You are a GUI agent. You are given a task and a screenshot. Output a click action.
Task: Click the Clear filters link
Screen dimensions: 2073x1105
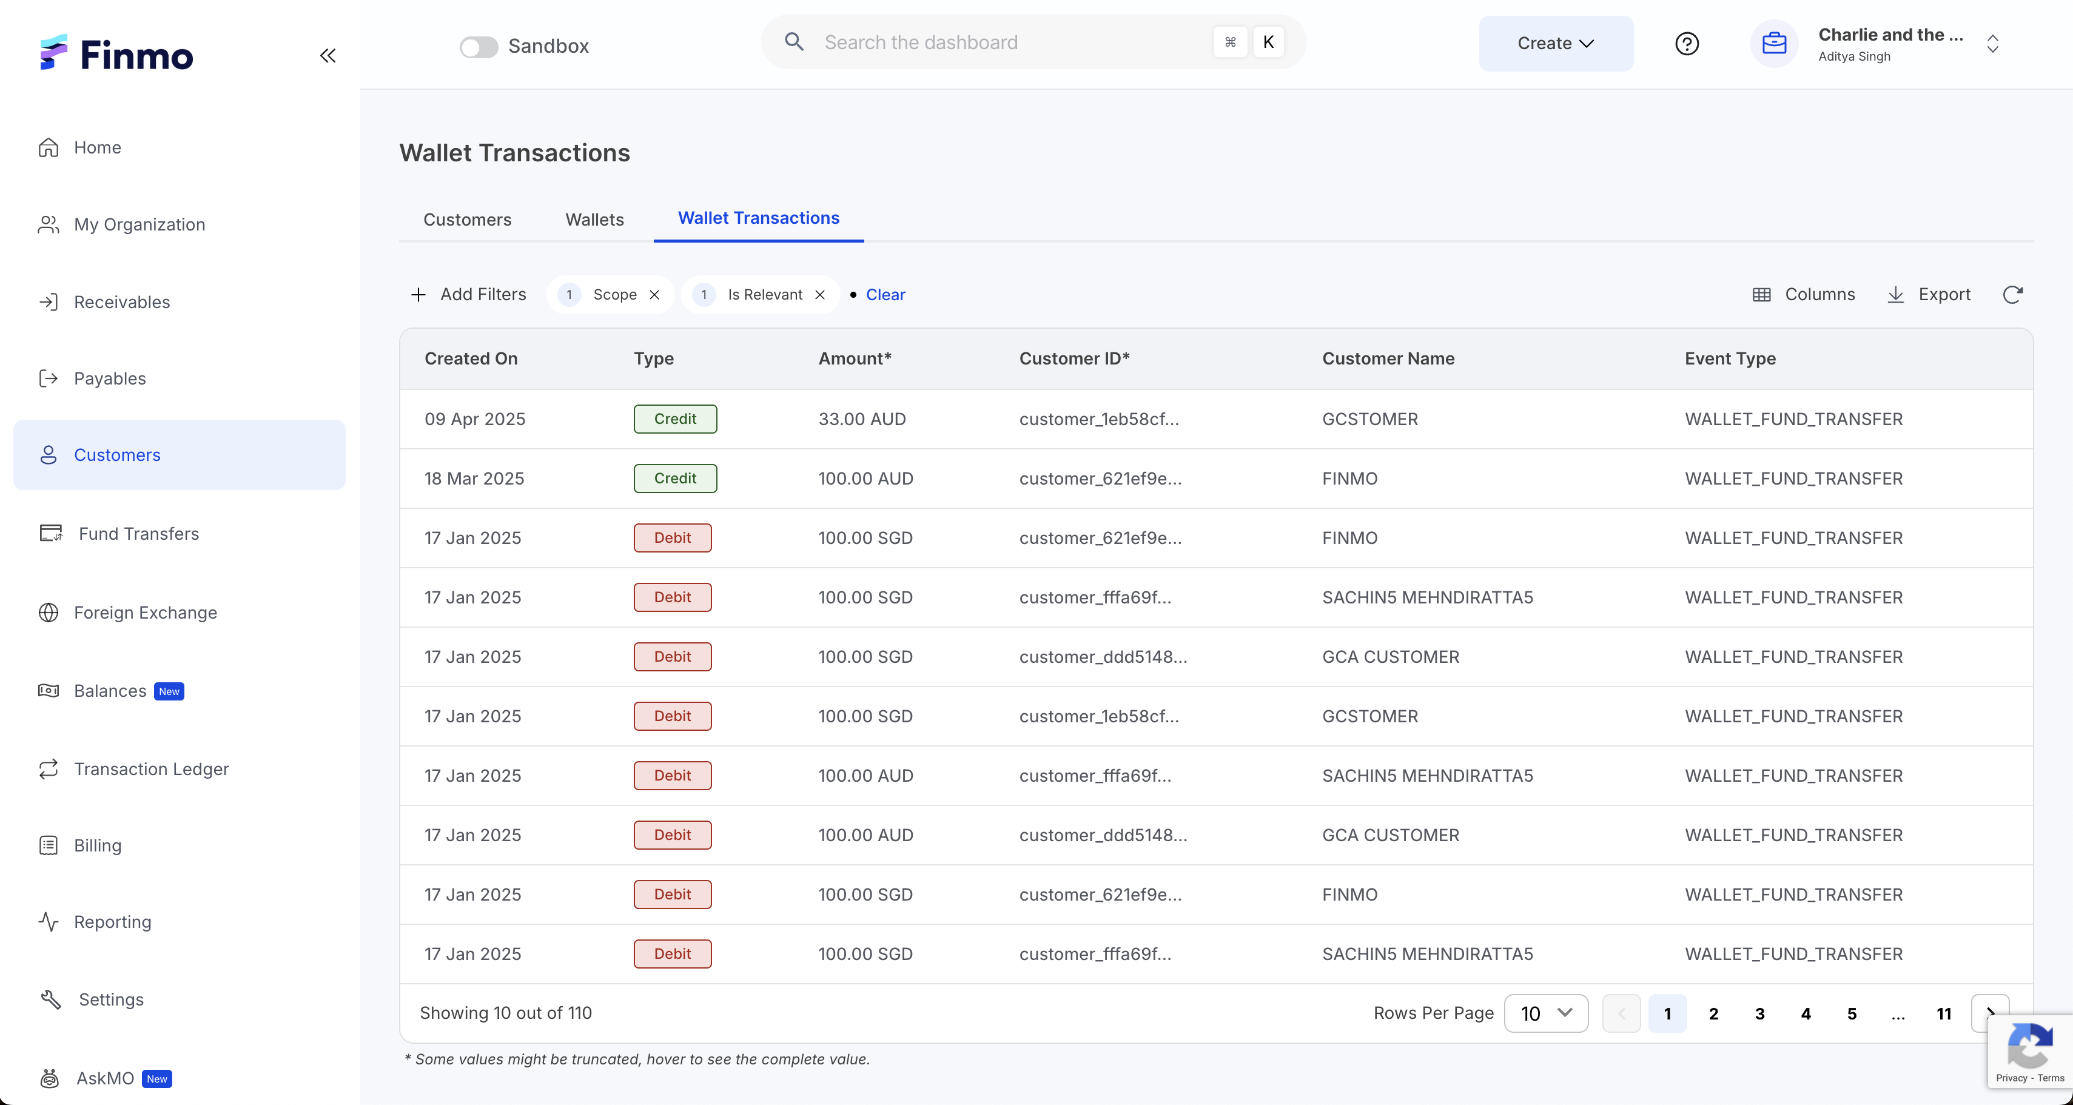(885, 295)
